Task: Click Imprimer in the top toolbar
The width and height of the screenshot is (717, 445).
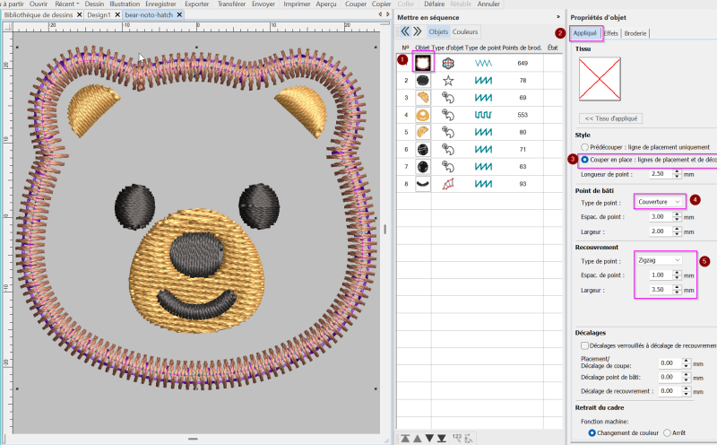Action: click(x=297, y=4)
